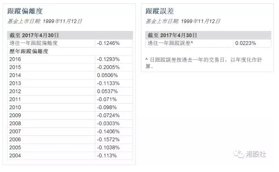Click the 歷年跟蹤偏離度 subheading
Viewport: 279px width, 172px height.
pos(28,51)
